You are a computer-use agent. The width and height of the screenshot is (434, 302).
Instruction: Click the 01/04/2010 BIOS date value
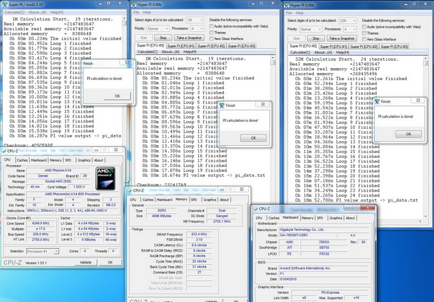click(324, 279)
